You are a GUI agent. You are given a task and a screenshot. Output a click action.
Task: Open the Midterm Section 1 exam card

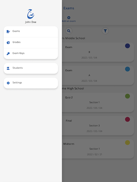click(x=98, y=149)
